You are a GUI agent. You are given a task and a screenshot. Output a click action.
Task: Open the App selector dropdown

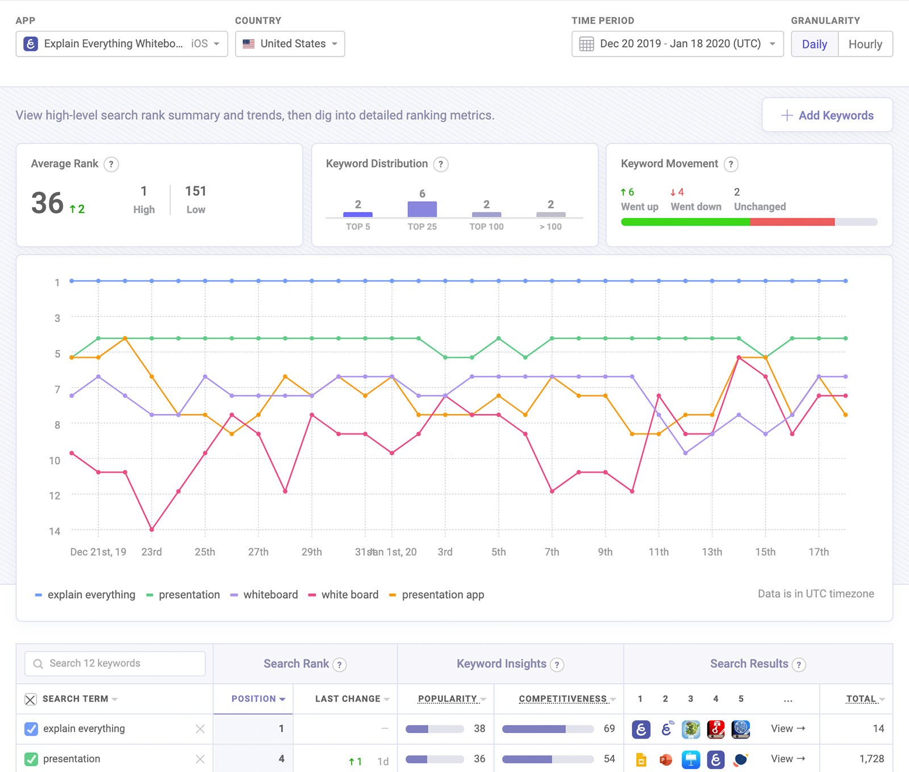pyautogui.click(x=122, y=44)
